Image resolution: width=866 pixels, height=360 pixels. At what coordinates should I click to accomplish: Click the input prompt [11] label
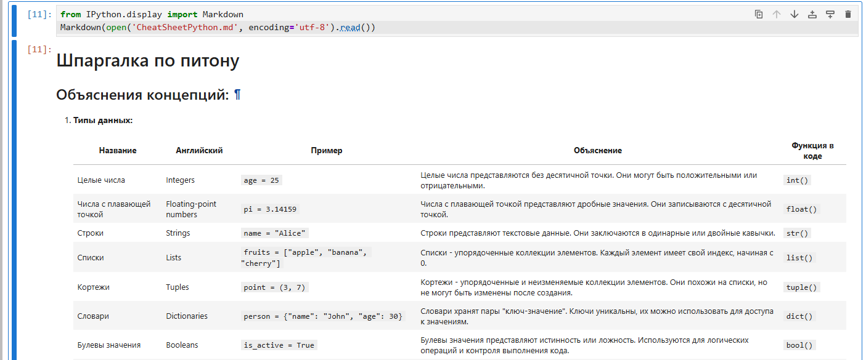[x=39, y=14]
